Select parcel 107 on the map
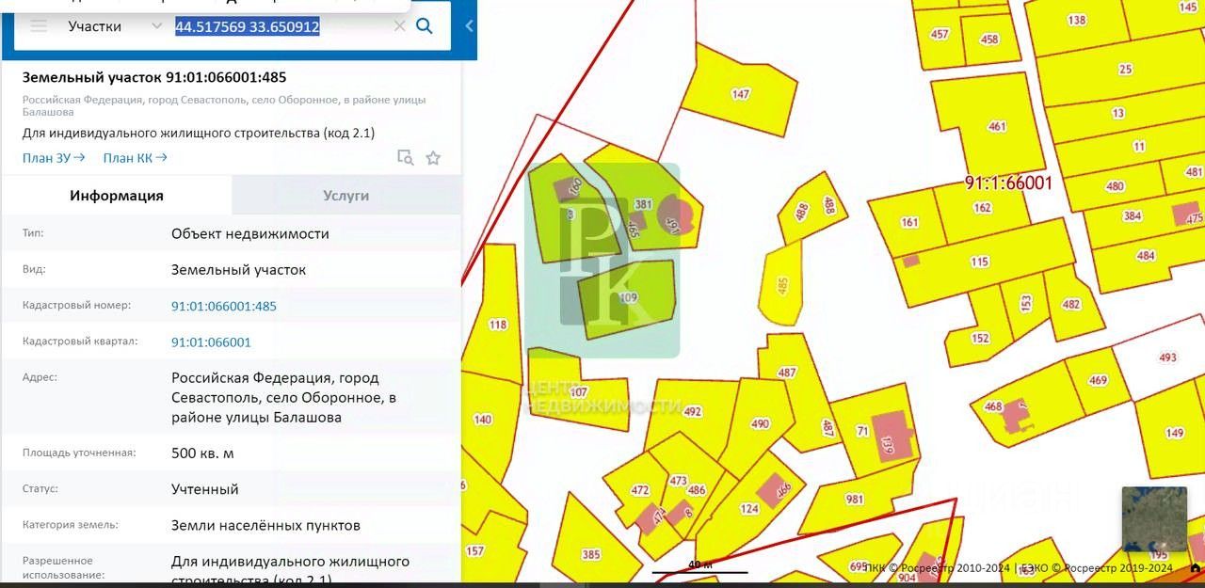Viewport: 1205px width, 588px height. pos(578,392)
